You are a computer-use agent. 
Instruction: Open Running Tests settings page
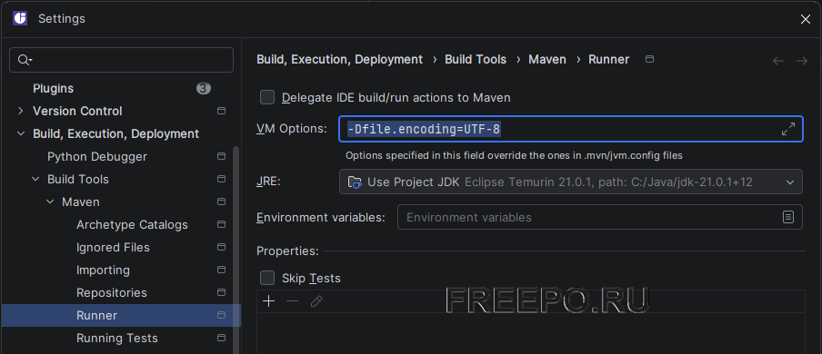117,339
